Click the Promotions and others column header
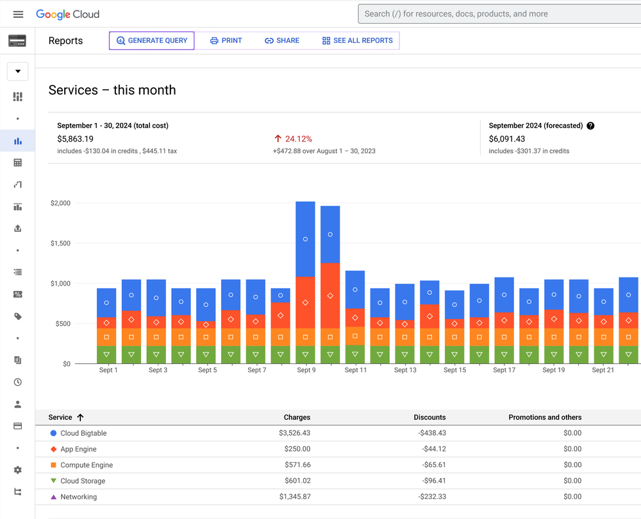Screen dimensions: 641x519 coord(545,417)
